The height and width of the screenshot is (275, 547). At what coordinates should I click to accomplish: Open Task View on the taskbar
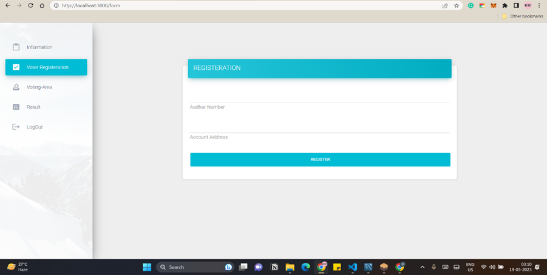click(x=243, y=267)
